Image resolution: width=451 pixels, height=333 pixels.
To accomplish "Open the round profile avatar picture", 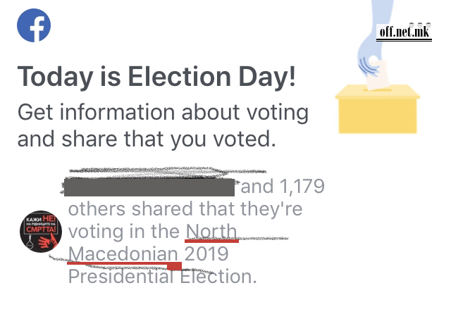I will coord(40,231).
